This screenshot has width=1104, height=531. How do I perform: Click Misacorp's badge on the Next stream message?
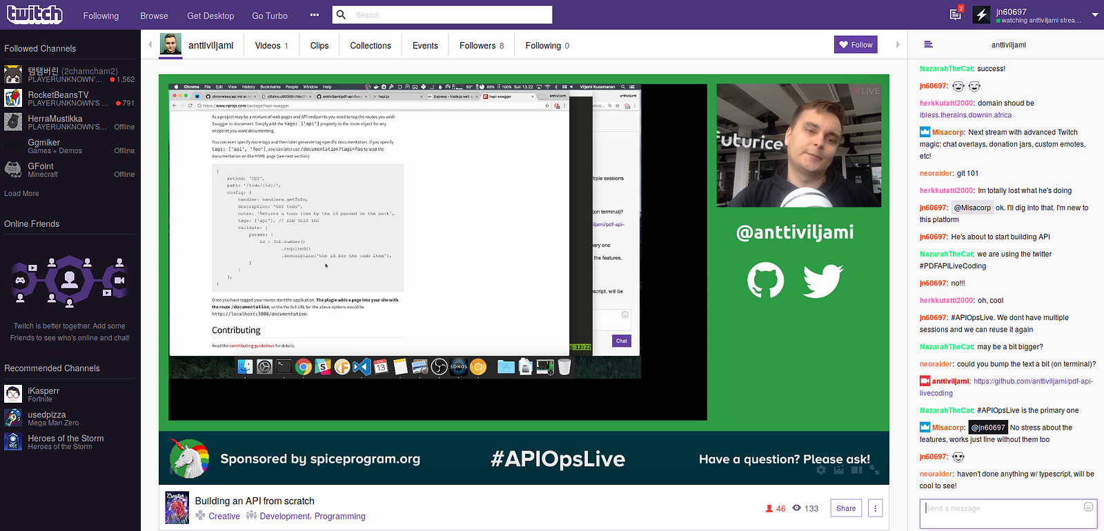925,132
